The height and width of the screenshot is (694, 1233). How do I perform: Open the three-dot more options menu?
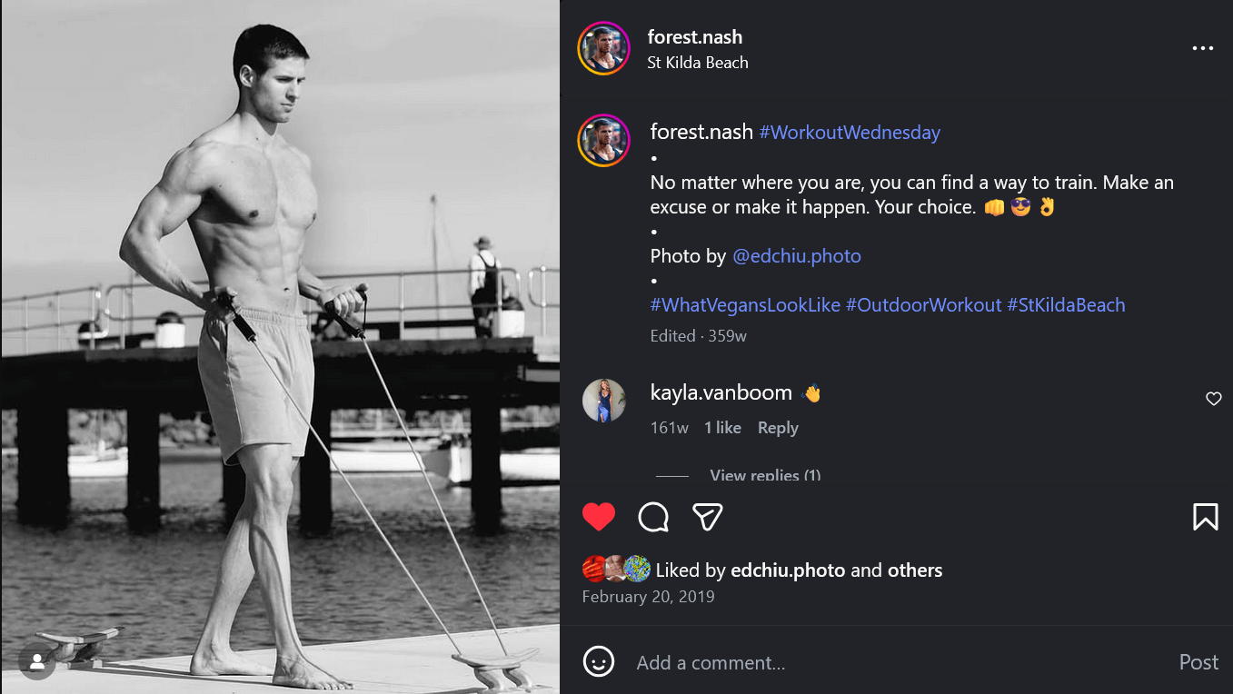(1202, 49)
